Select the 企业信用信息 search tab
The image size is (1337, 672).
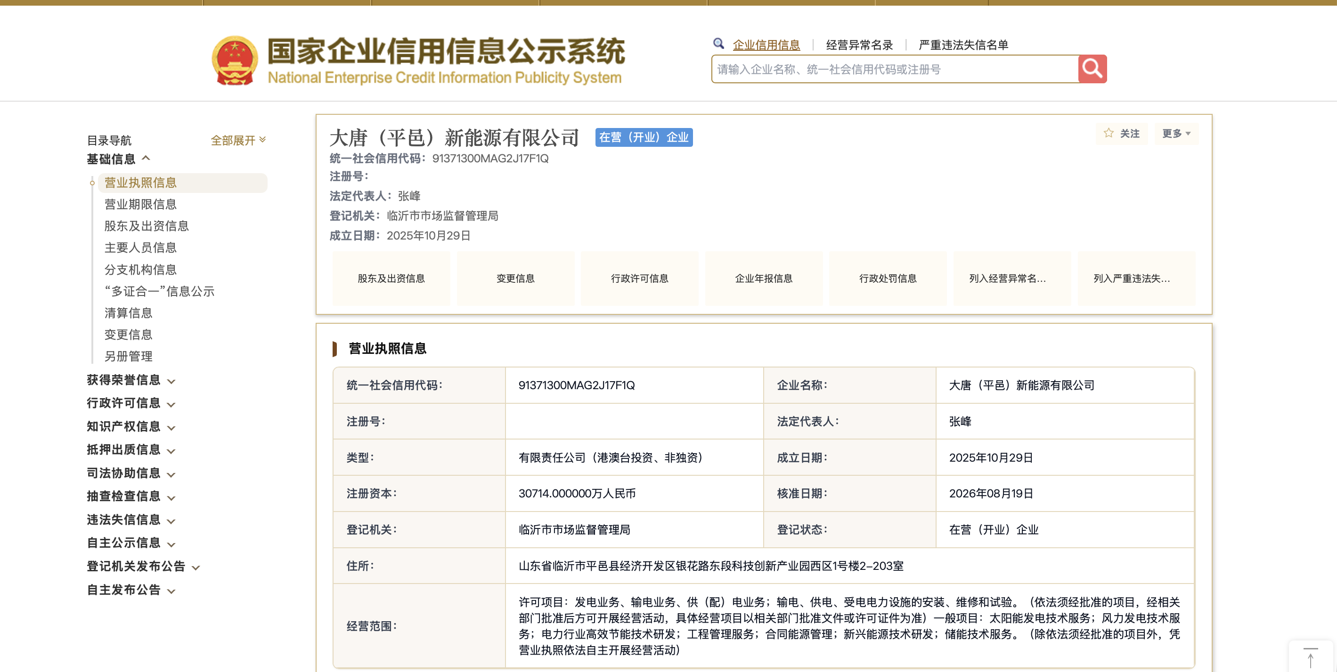point(766,45)
